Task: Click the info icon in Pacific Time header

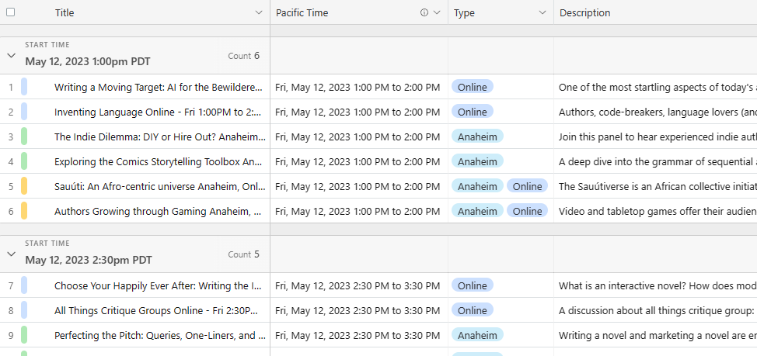Action: (x=424, y=12)
